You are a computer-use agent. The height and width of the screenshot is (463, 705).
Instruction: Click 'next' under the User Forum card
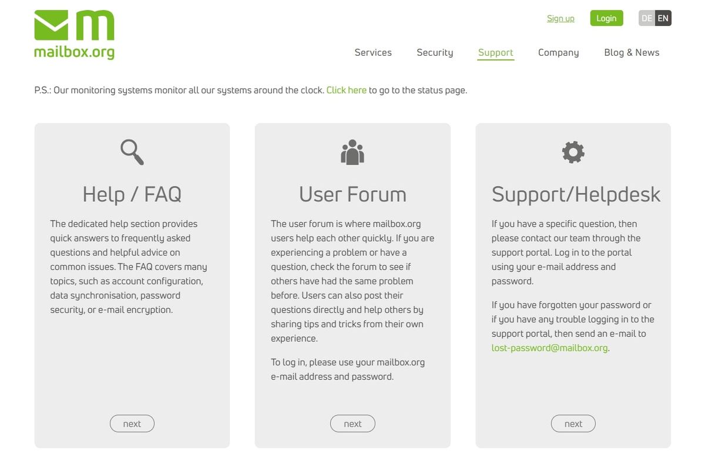[x=352, y=423]
